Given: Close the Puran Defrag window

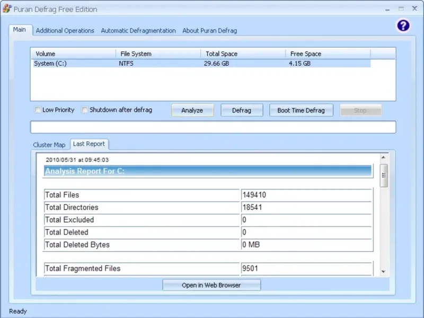Looking at the screenshot, I should [414, 8].
